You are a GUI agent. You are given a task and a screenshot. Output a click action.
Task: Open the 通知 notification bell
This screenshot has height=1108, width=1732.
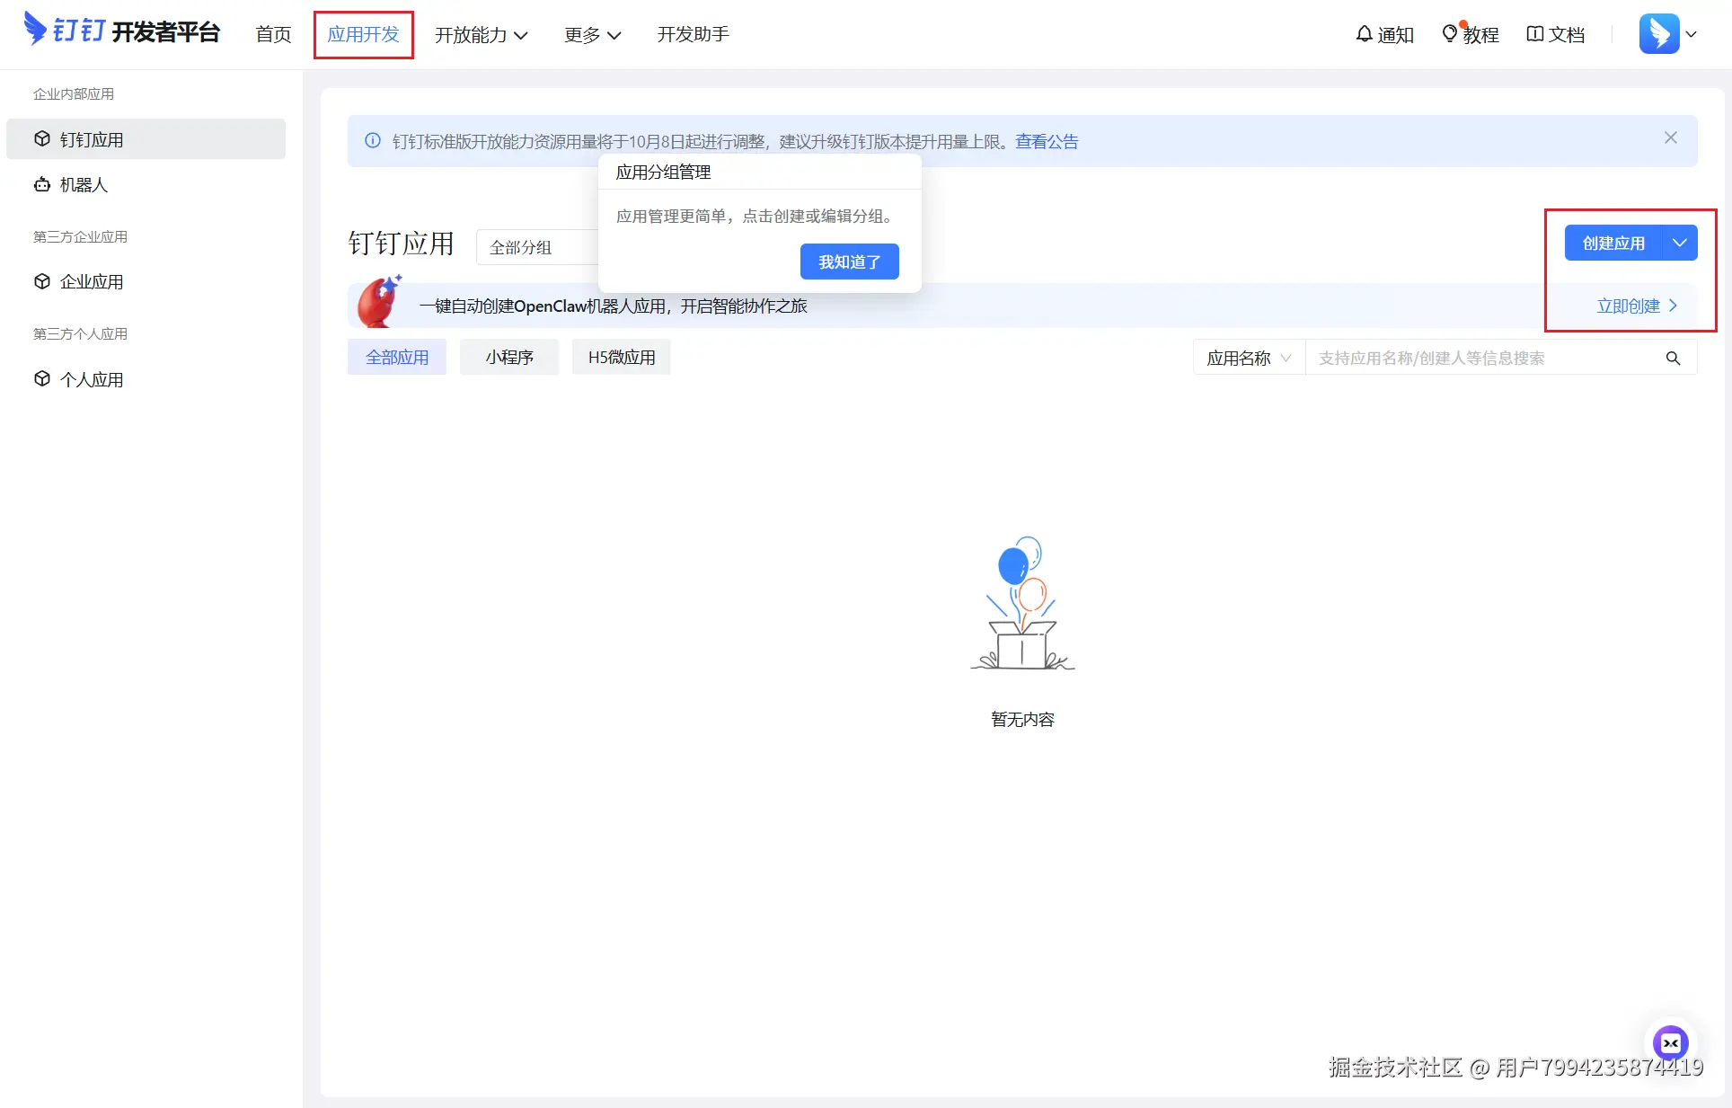tap(1383, 34)
